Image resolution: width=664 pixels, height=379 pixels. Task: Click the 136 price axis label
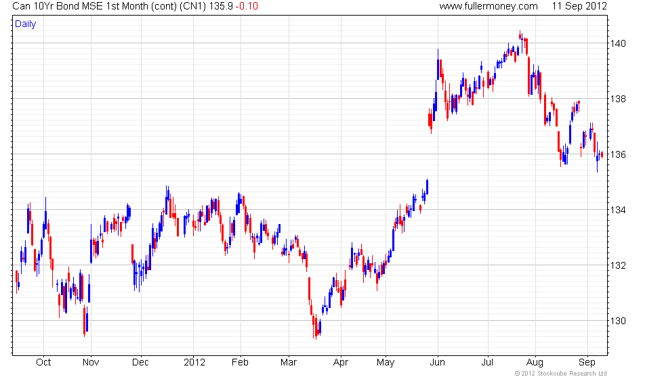(x=617, y=154)
